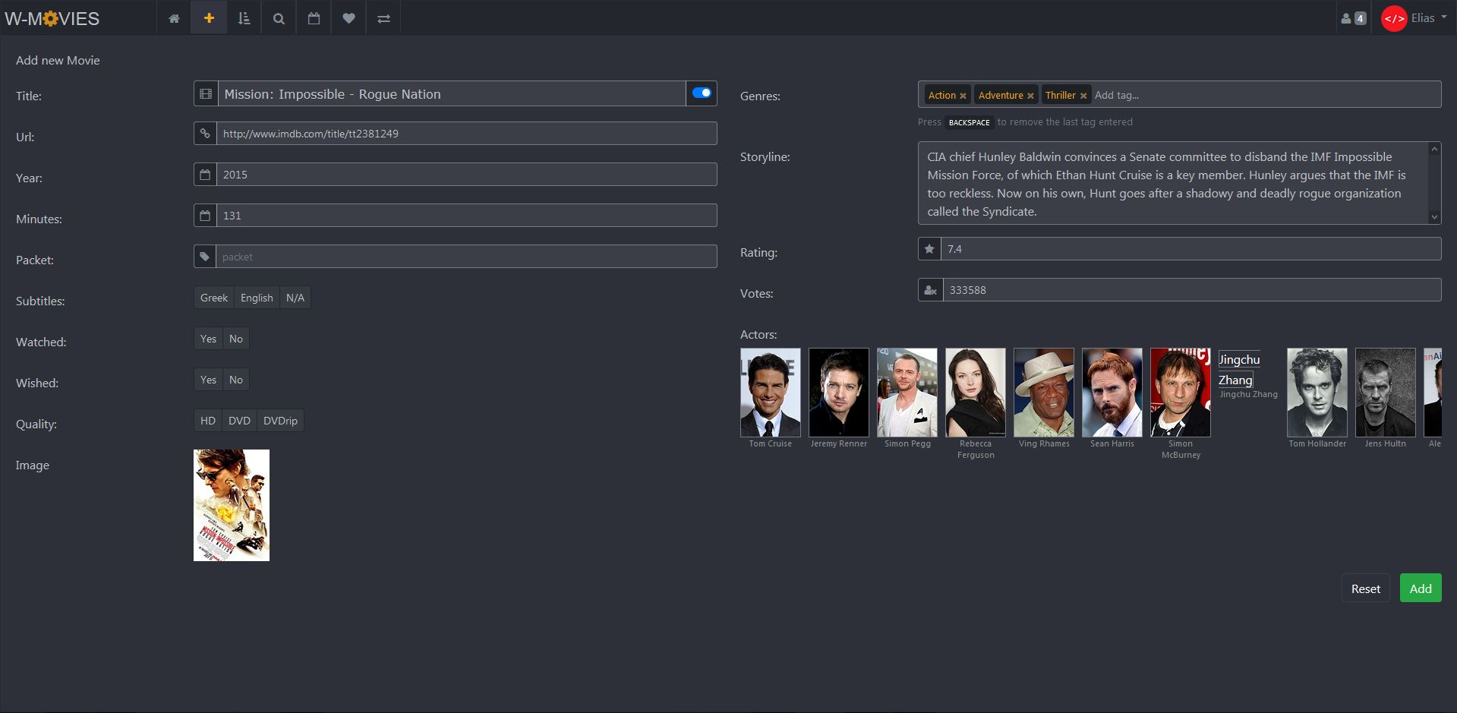The image size is (1457, 713).
Task: Select N/A subtitles
Action: 295,298
